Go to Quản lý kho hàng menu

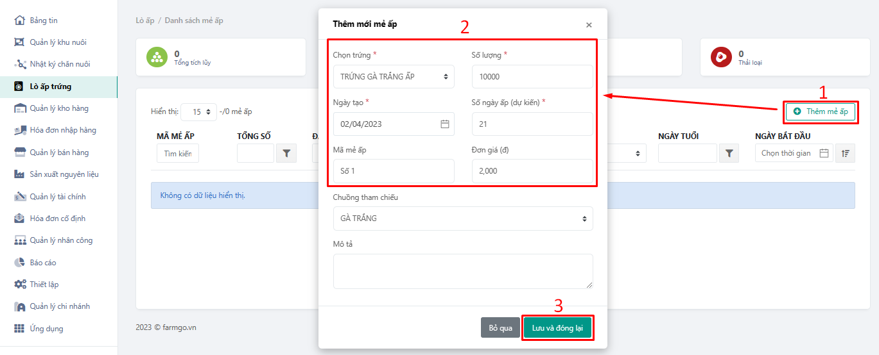pyautogui.click(x=58, y=108)
